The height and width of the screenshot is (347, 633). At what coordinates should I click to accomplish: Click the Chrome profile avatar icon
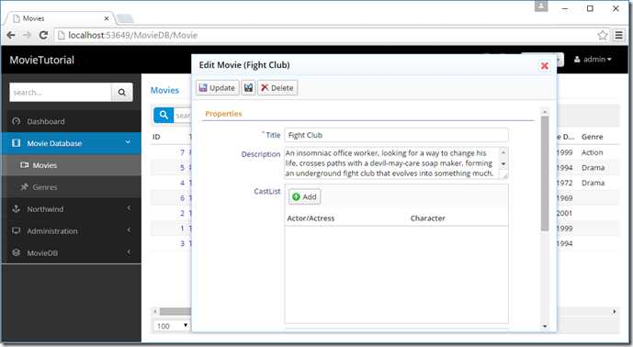pos(541,6)
